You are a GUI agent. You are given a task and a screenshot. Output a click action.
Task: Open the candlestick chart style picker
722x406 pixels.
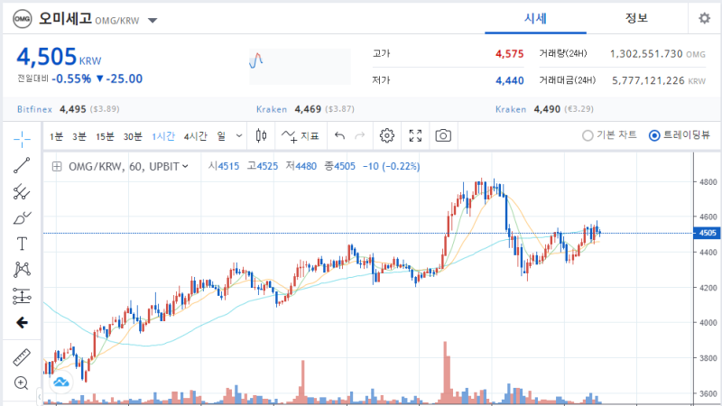click(x=261, y=136)
